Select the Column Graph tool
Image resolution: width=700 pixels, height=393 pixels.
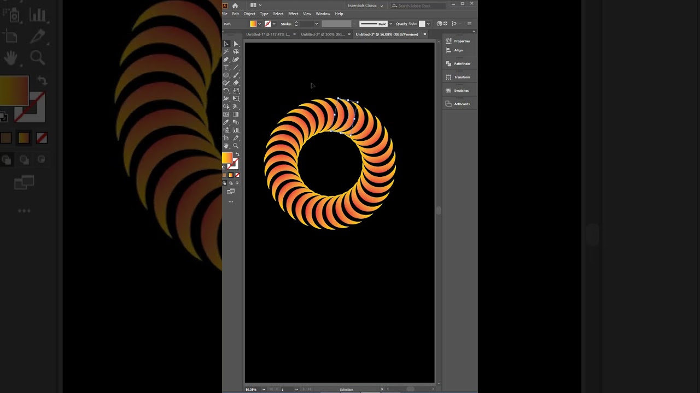point(236,130)
